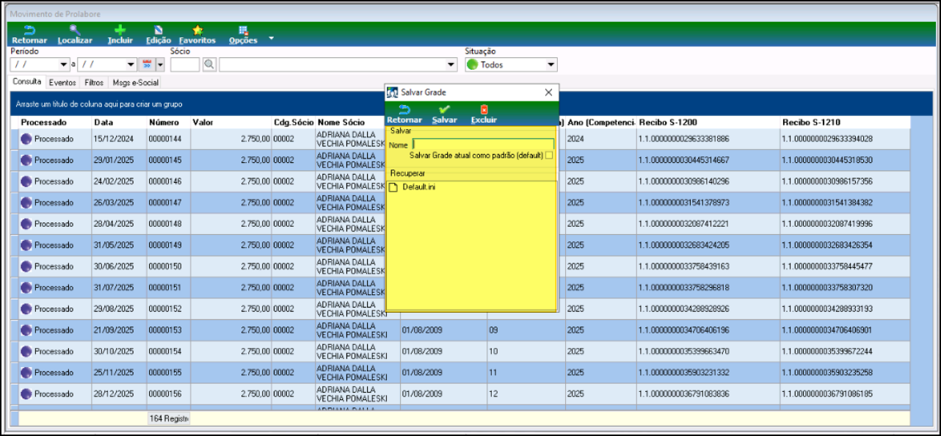The width and height of the screenshot is (941, 436).
Task: Enable Salvar Grade atual como padrão checkbox
Action: coord(549,155)
